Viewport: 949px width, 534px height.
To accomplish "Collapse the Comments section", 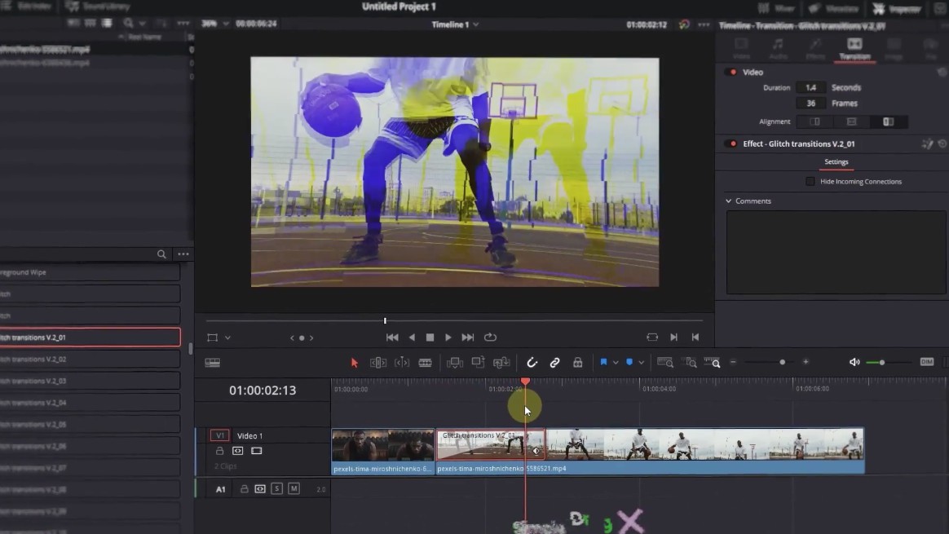I will [x=729, y=201].
